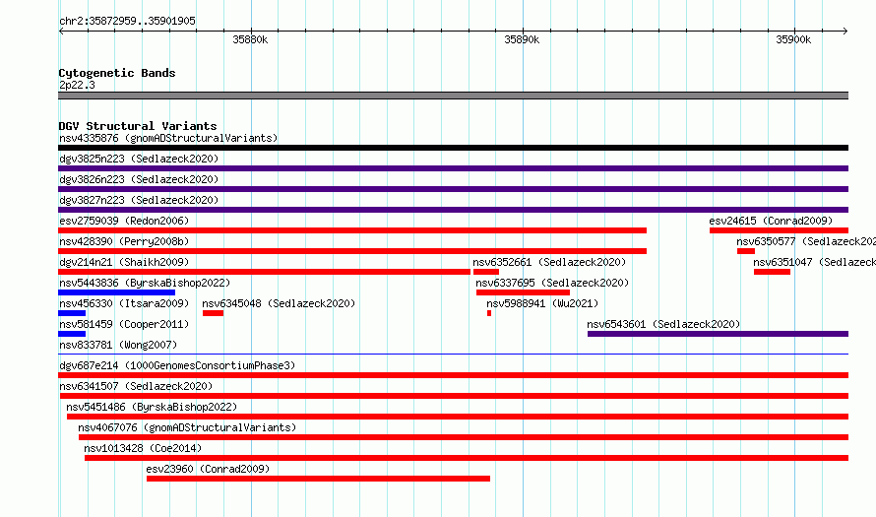
Task: Click the ruler's left end arrow
Action: [61, 31]
